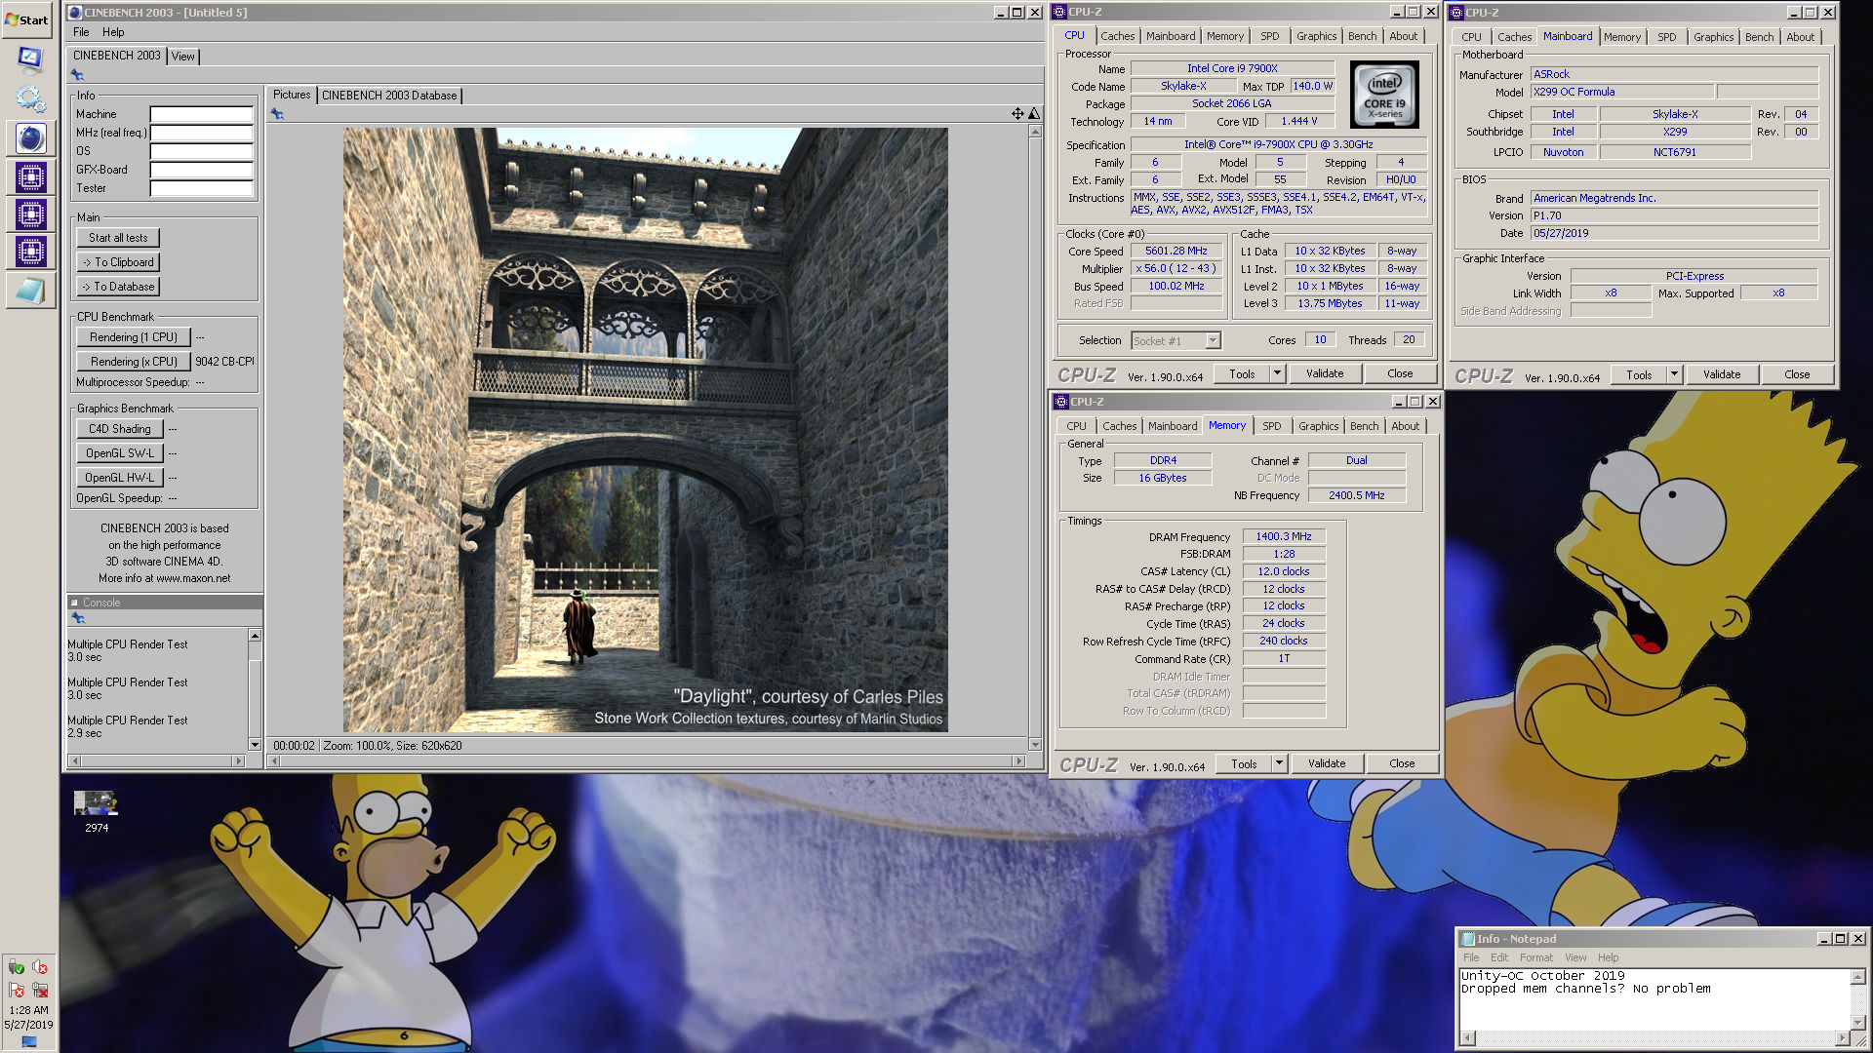Switch to Caches tab in CPU-Z CPU window
This screenshot has height=1053, width=1873.
(x=1117, y=36)
